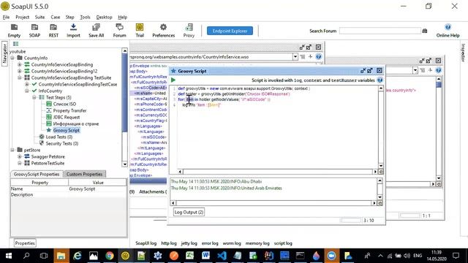Click the Inspector side tab

(x=463, y=53)
